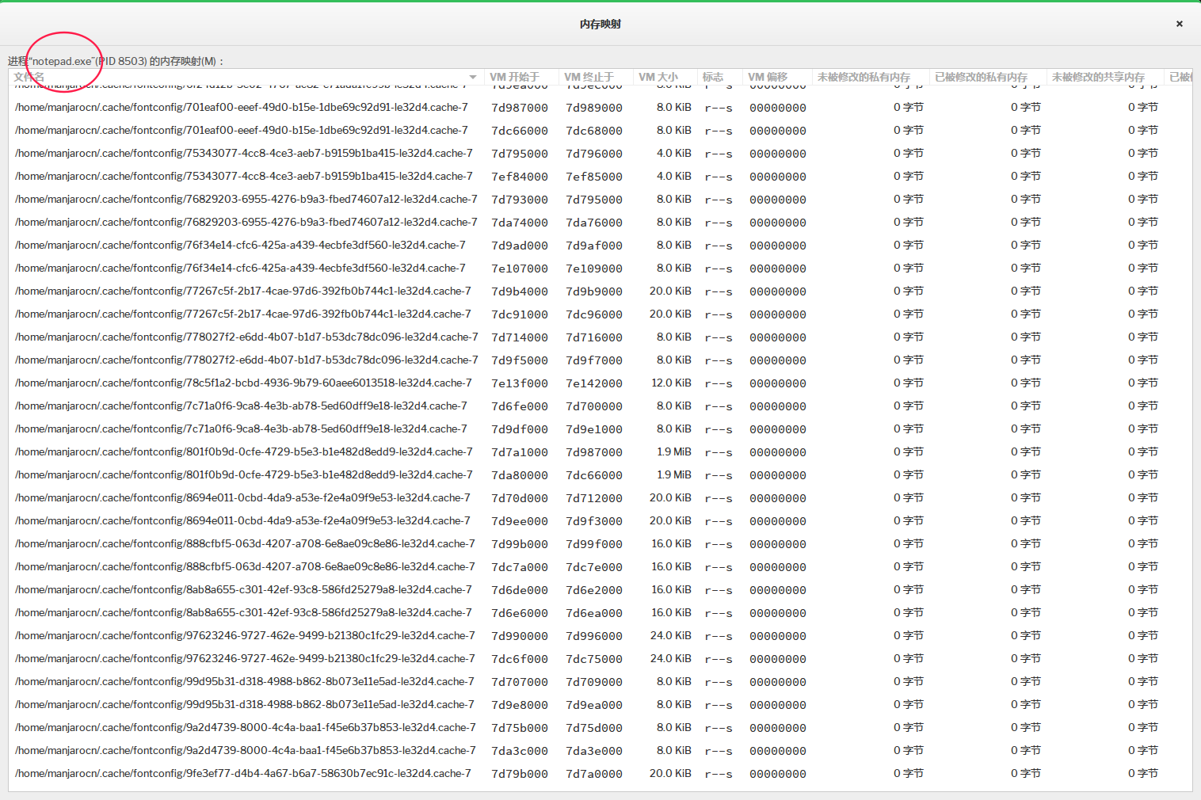The width and height of the screenshot is (1201, 800).
Task: Select the VM start address 7d9f5000
Action: [x=520, y=360]
